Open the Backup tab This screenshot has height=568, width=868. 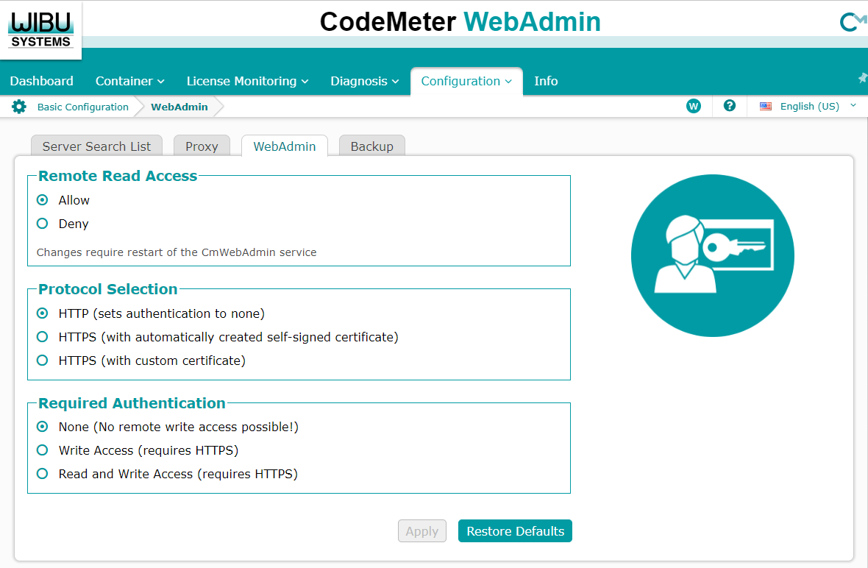[371, 146]
